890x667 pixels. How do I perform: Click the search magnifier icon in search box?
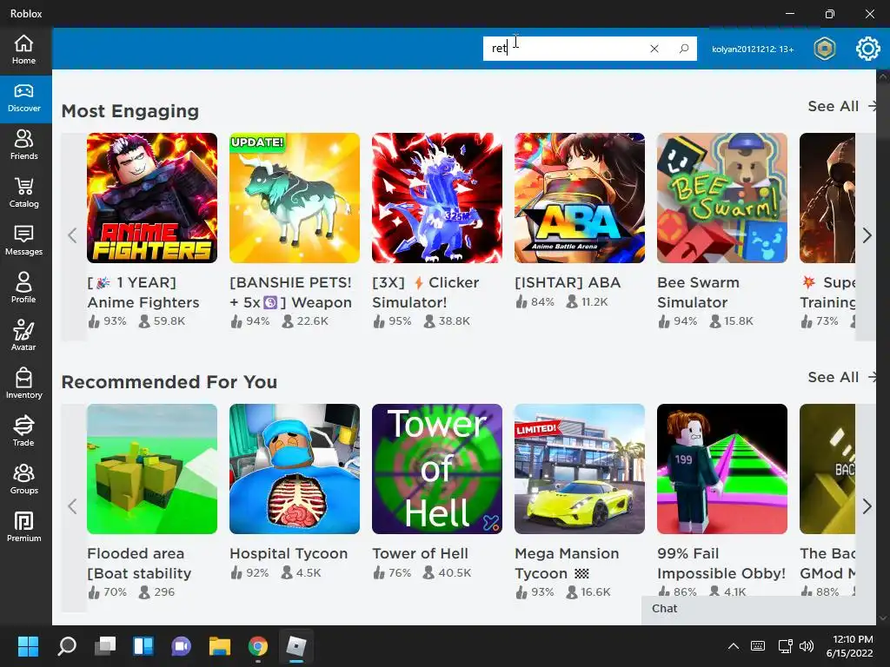pos(684,49)
